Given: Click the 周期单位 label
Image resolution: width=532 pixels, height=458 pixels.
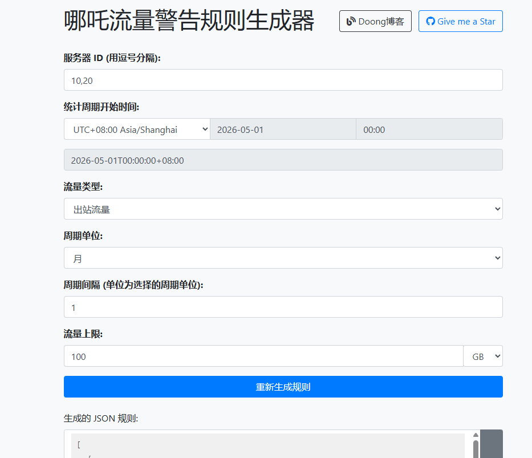Looking at the screenshot, I should pos(83,236).
